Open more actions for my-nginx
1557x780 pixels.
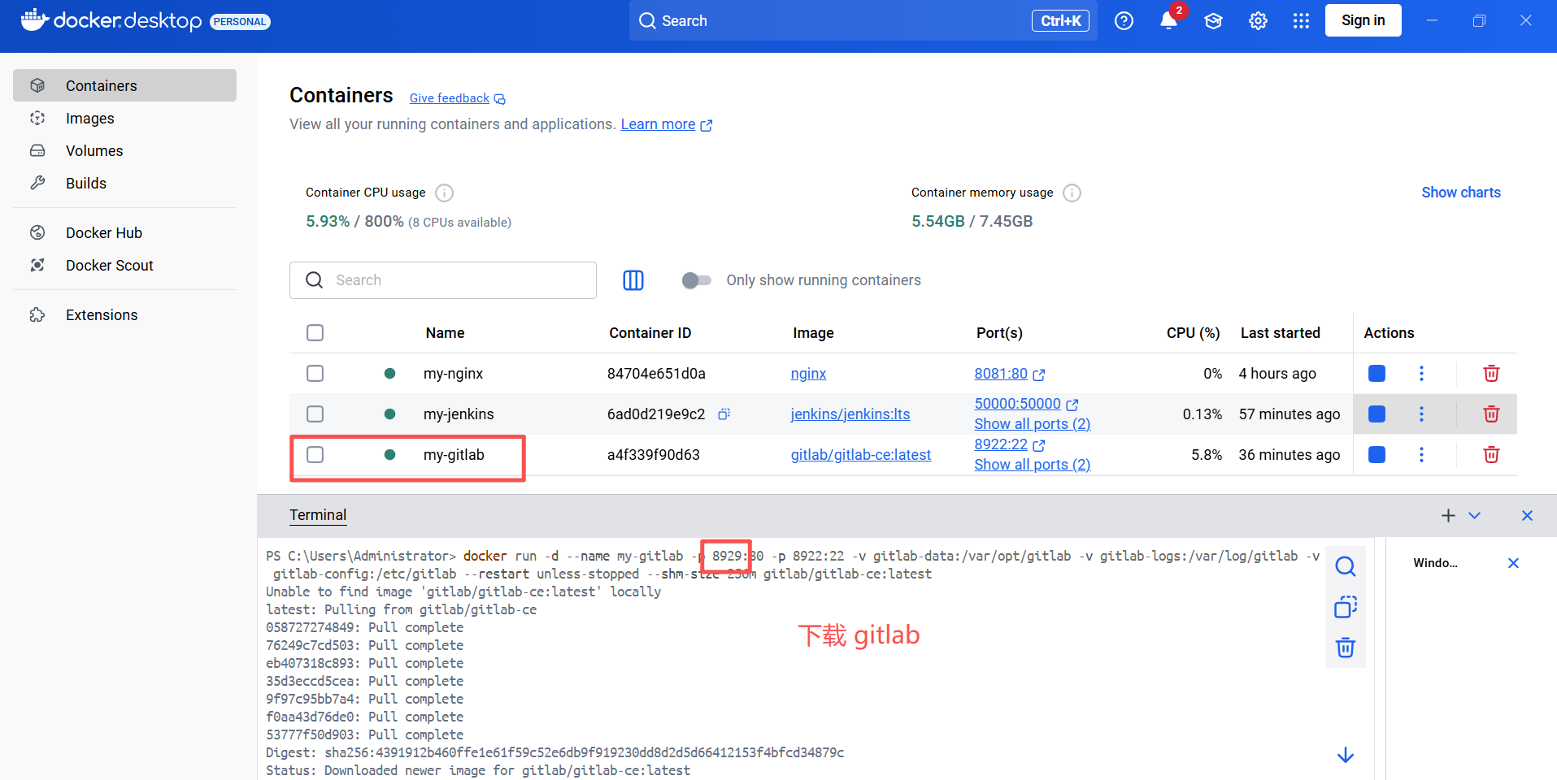[1421, 374]
